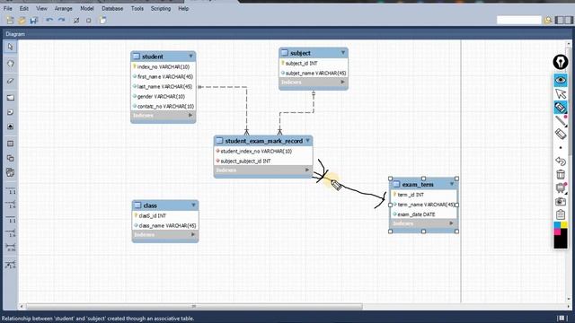
Task: Pick the cyan color swatch
Action: pyautogui.click(x=557, y=224)
